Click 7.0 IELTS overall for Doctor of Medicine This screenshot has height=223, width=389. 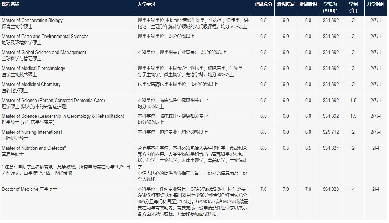(263, 189)
